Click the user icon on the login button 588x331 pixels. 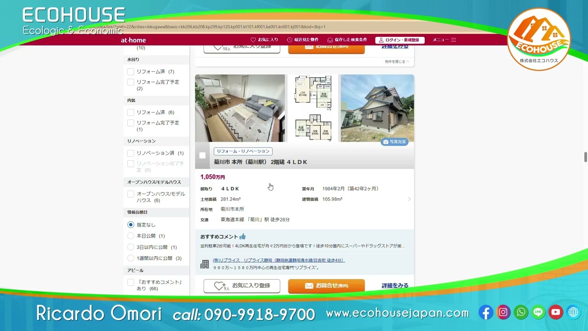pyautogui.click(x=381, y=40)
